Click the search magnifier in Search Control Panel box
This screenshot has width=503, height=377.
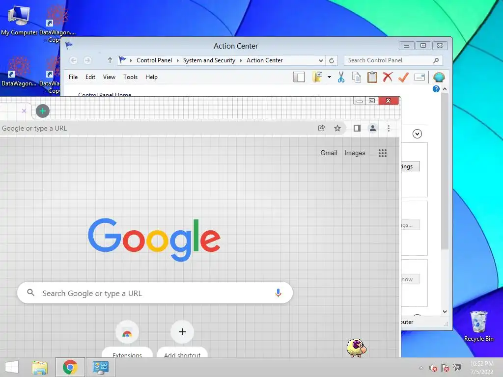coord(436,60)
